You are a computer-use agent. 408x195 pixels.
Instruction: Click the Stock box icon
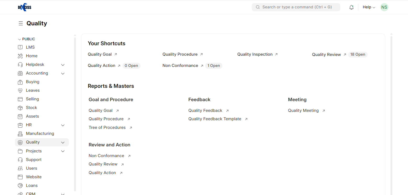pos(20,108)
